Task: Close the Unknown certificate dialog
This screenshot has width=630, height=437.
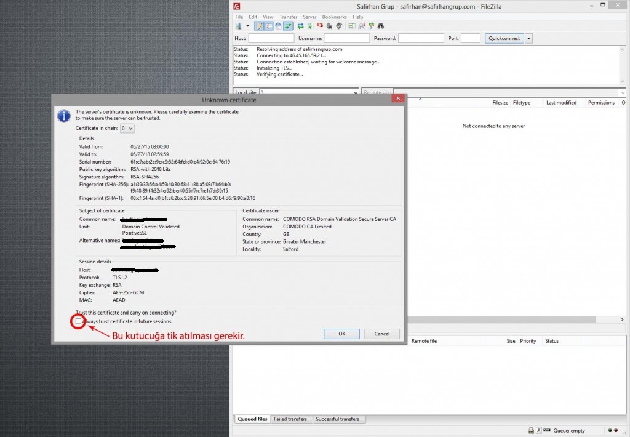Action: (398, 98)
